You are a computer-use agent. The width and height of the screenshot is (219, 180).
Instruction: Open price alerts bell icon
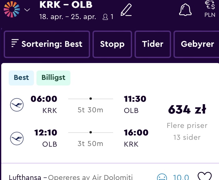185,10
